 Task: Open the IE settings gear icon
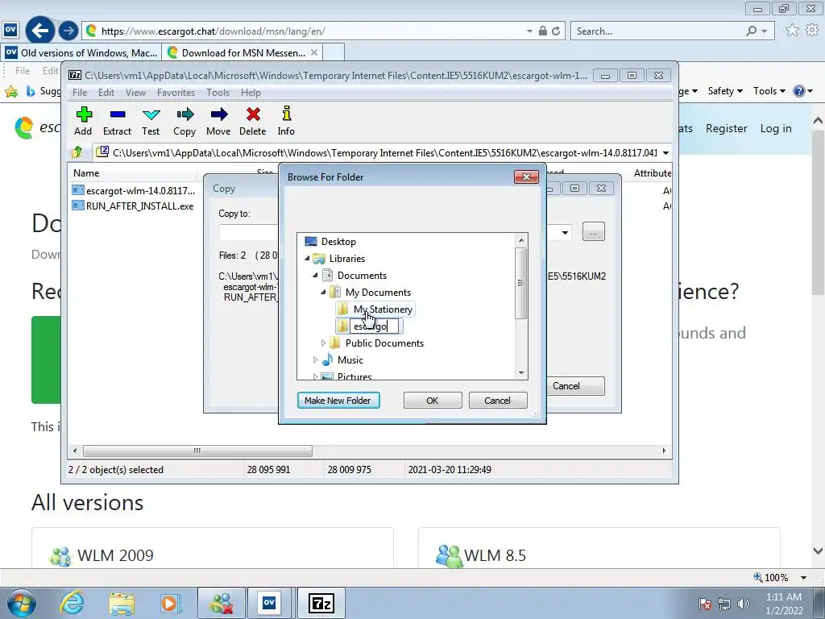point(812,31)
